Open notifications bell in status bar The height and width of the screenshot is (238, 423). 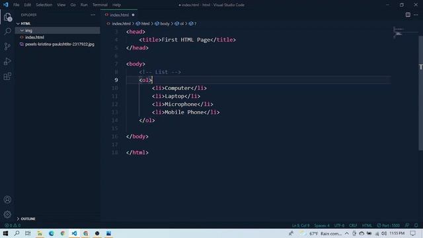click(x=416, y=225)
